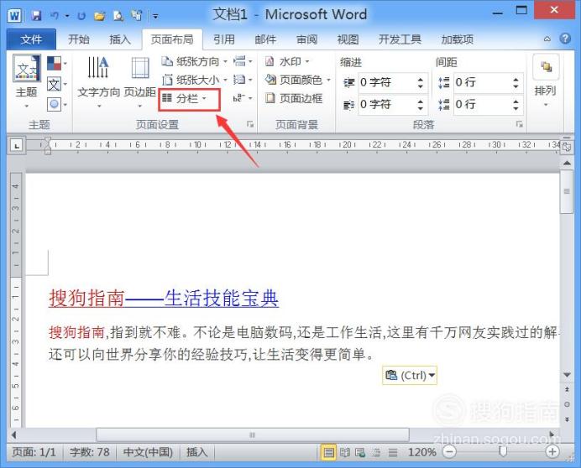
Task: Click the Redo icon in quick access toolbar
Action: coord(81,16)
